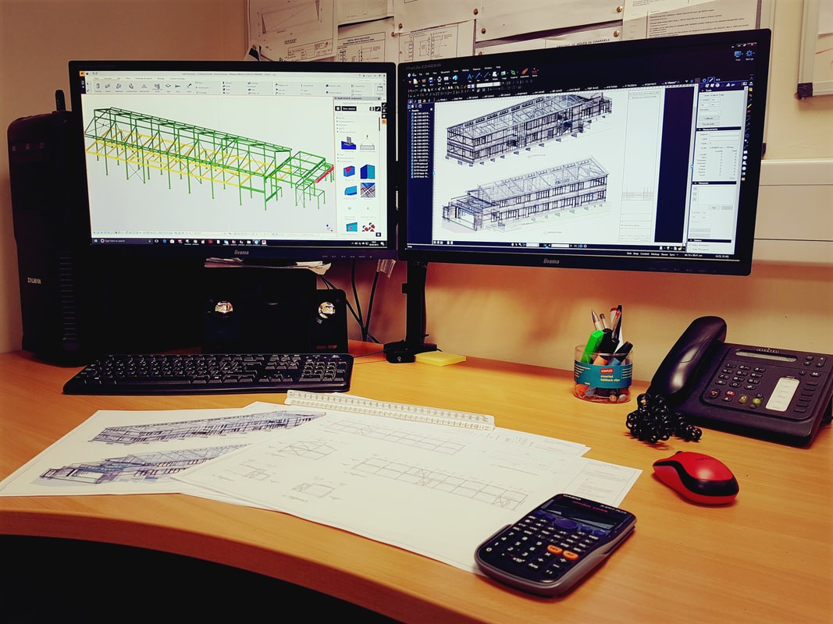
Task: Click the Calibrate button in Measurements panel
Action: 709,119
